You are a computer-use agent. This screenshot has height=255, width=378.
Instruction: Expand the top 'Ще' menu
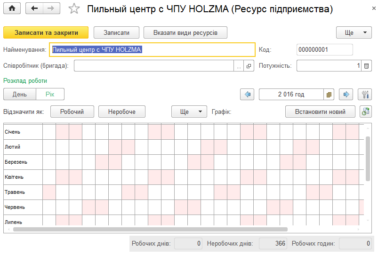tap(354, 32)
